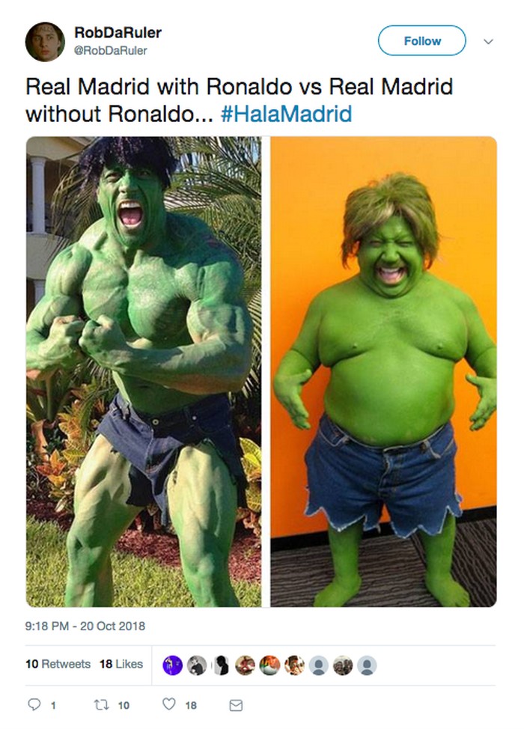The width and height of the screenshot is (524, 729).
Task: Open the RobDaRuler display name
Action: 118,32
